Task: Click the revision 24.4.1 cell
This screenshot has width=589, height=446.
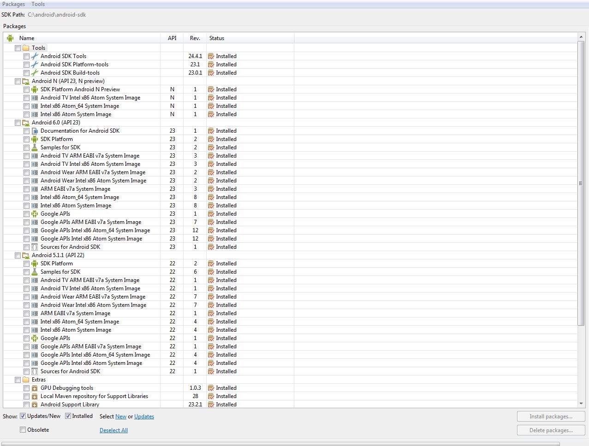Action: click(x=195, y=56)
